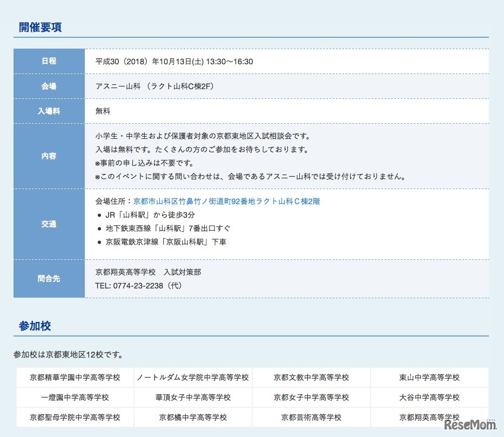Click the 京都芸術高等学校 cell
This screenshot has width=504, height=437.
tap(311, 417)
